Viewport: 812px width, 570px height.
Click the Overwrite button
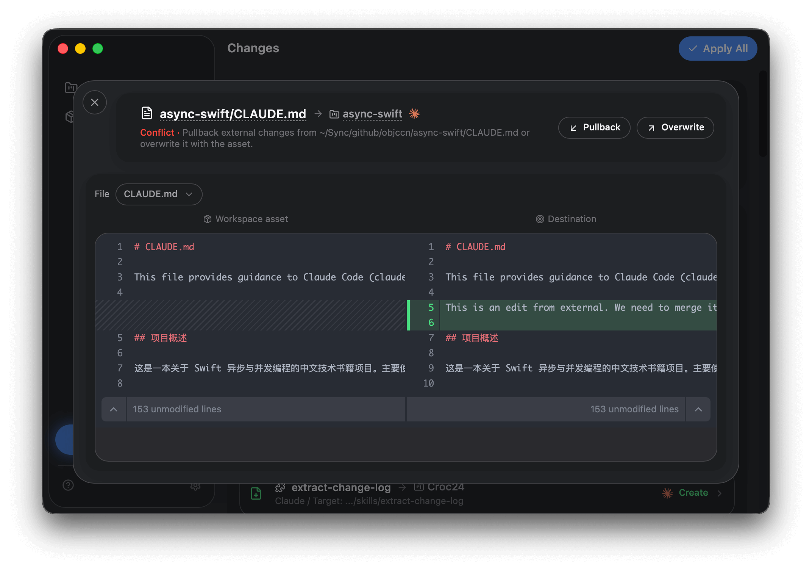tap(675, 127)
